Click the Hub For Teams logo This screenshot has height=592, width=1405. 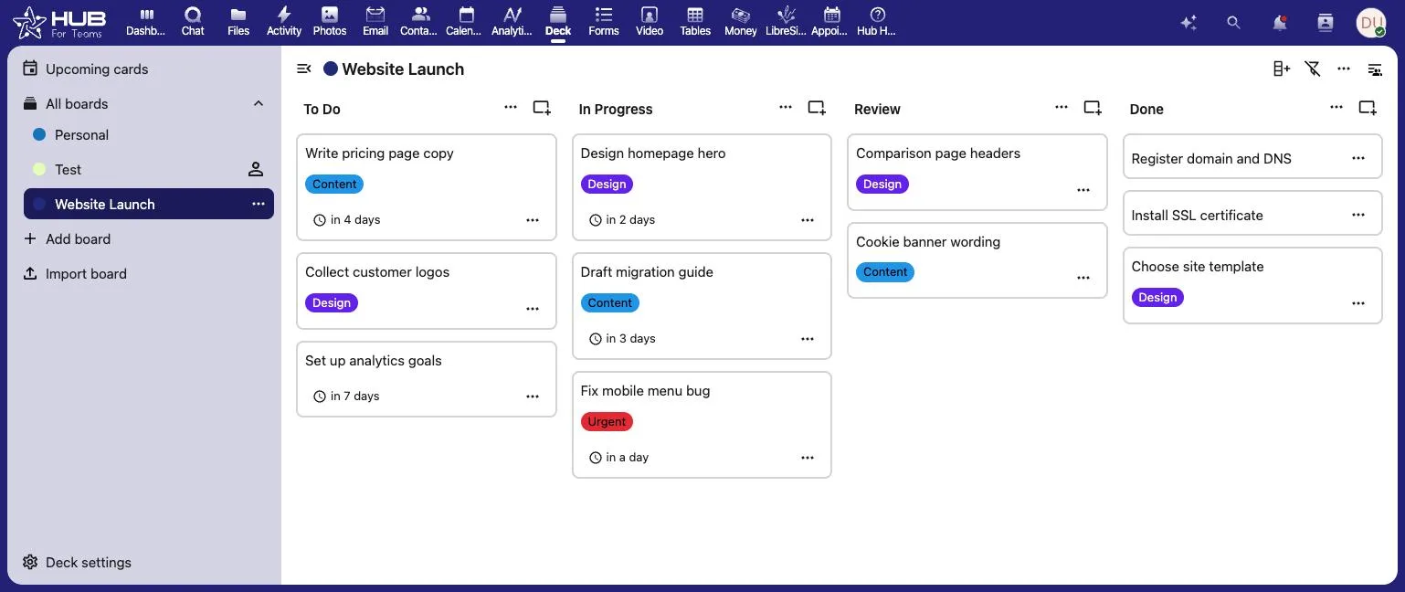(59, 22)
